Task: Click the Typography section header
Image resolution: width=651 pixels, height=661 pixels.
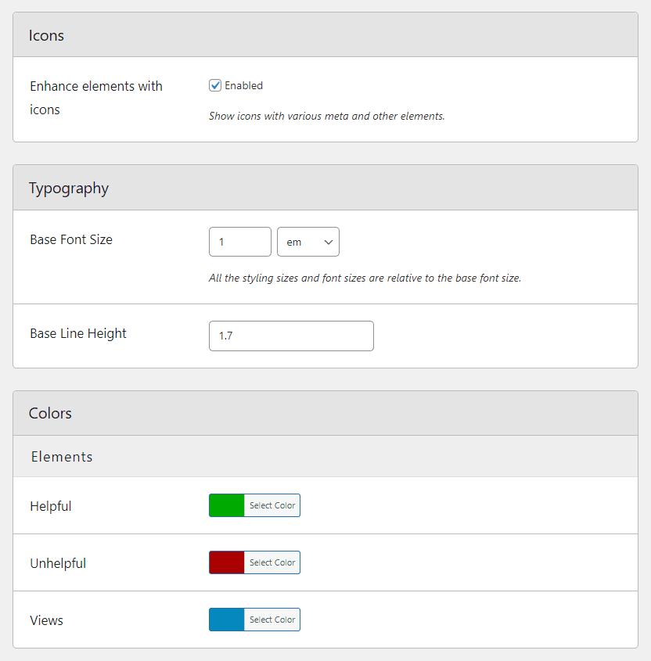Action: coord(325,188)
